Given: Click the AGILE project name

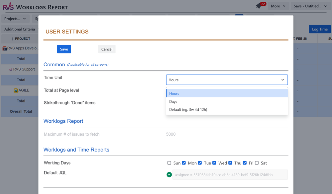Looking at the screenshot, I should click(x=24, y=90).
